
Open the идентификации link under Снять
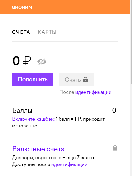pyautogui.click(x=94, y=92)
